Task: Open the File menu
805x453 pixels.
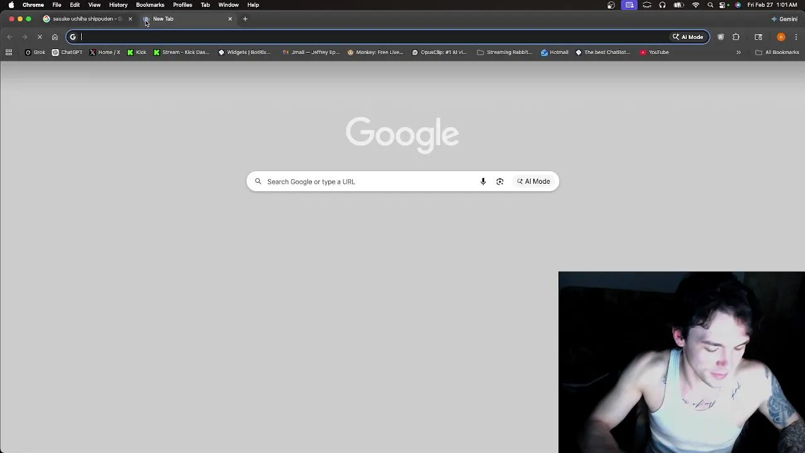Action: click(x=57, y=5)
